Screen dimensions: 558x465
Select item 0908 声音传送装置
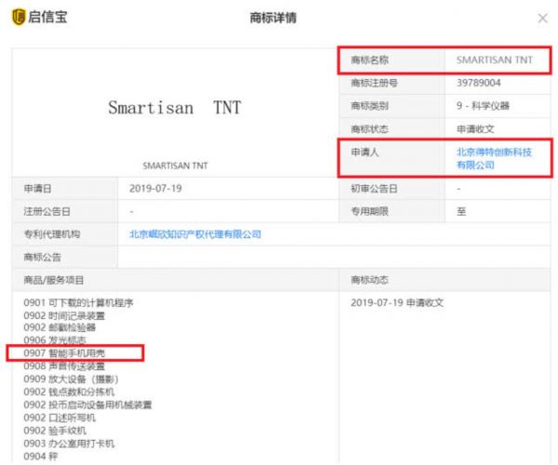pos(64,365)
